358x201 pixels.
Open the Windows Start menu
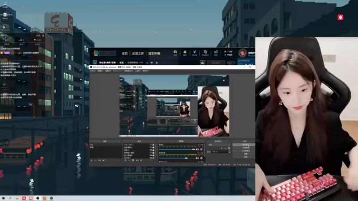pyautogui.click(x=3, y=198)
